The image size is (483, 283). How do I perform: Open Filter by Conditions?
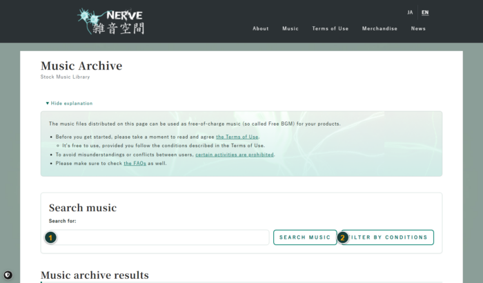pos(388,237)
